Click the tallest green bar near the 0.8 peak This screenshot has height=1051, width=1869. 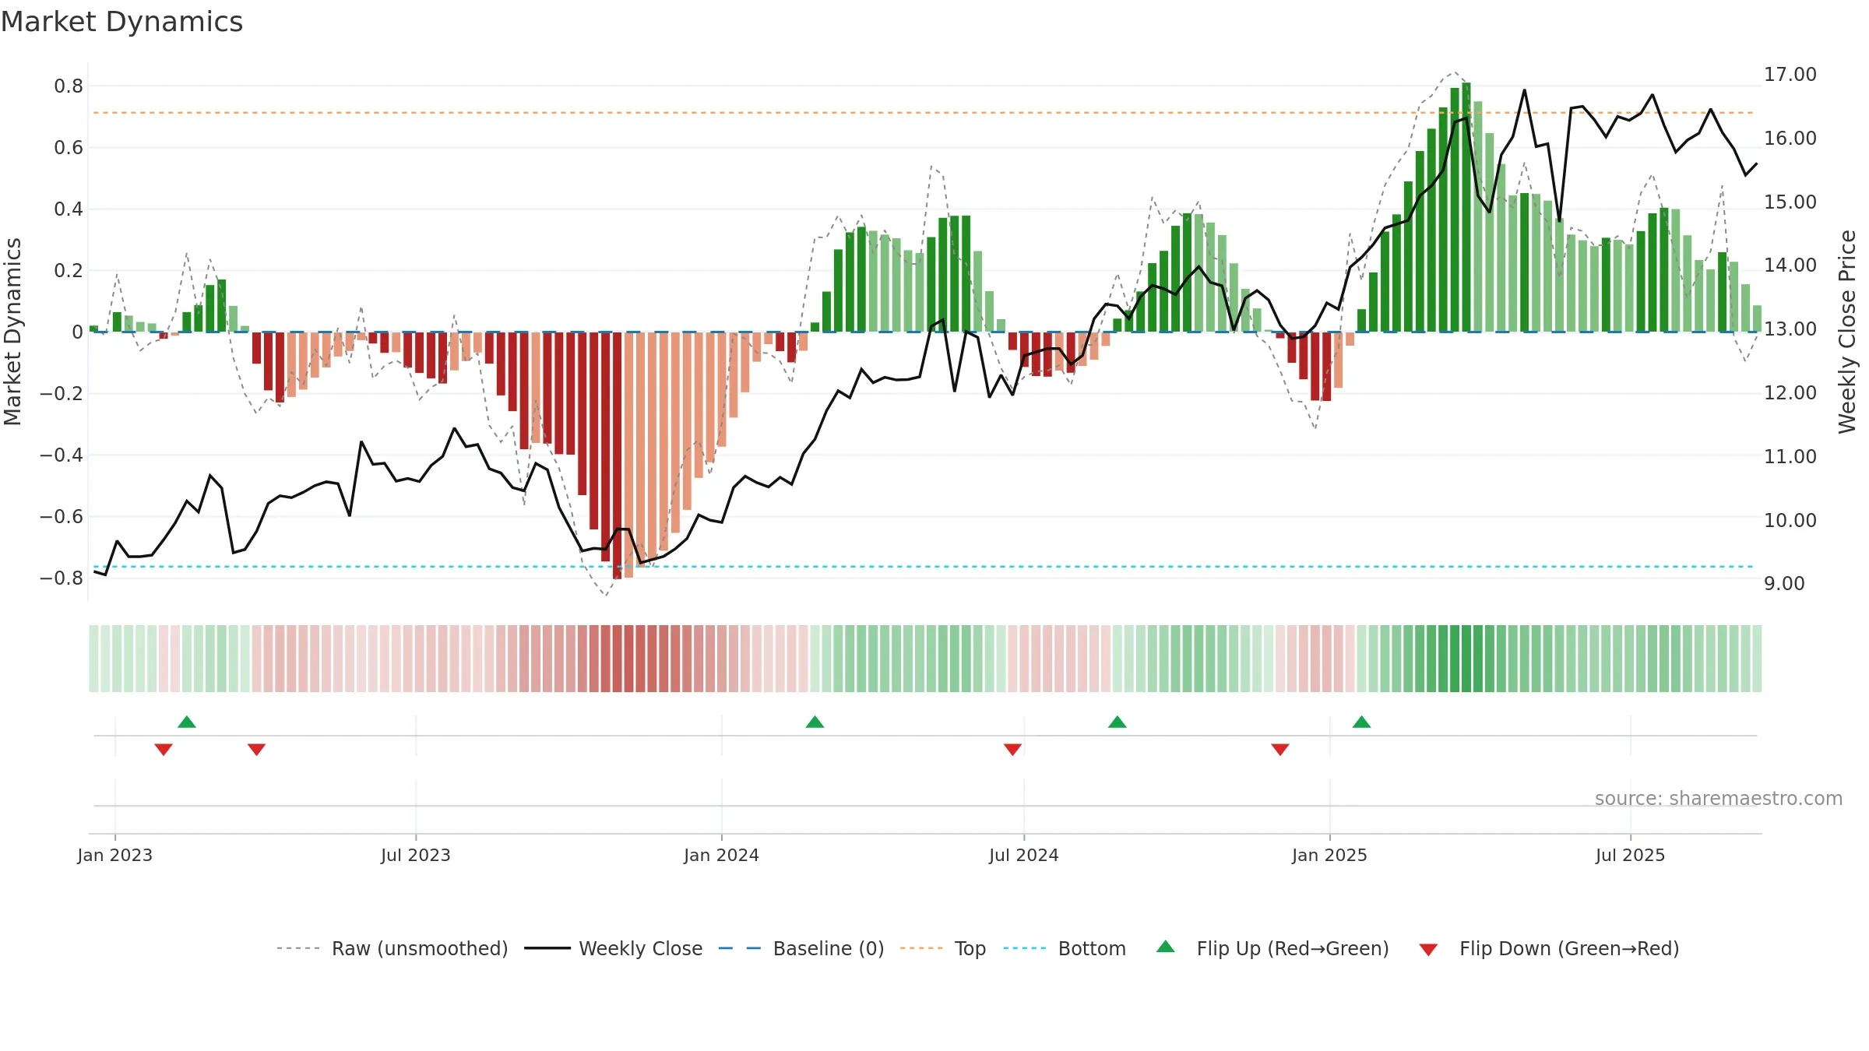1466,207
